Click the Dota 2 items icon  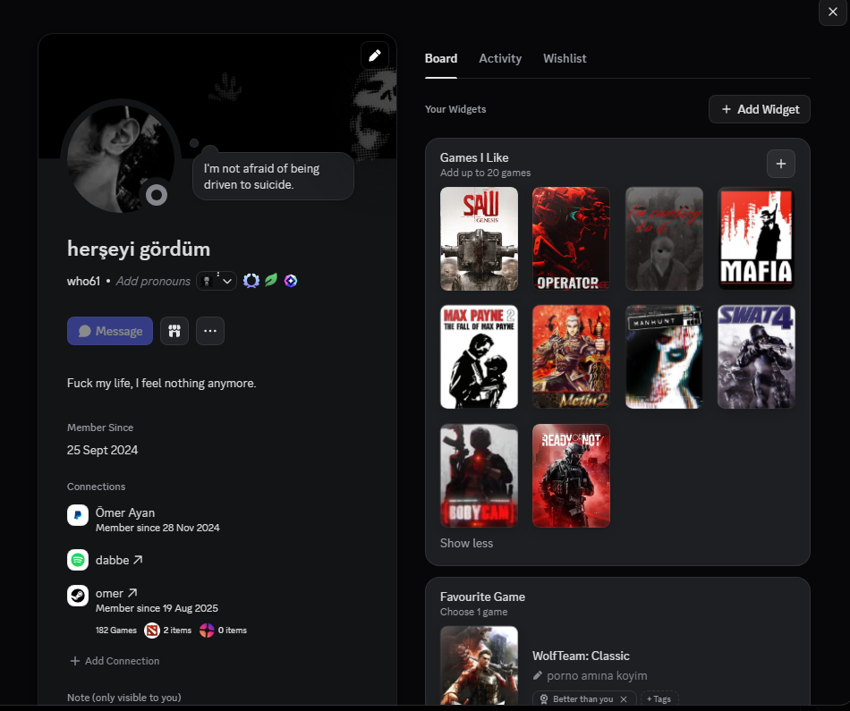pos(152,631)
